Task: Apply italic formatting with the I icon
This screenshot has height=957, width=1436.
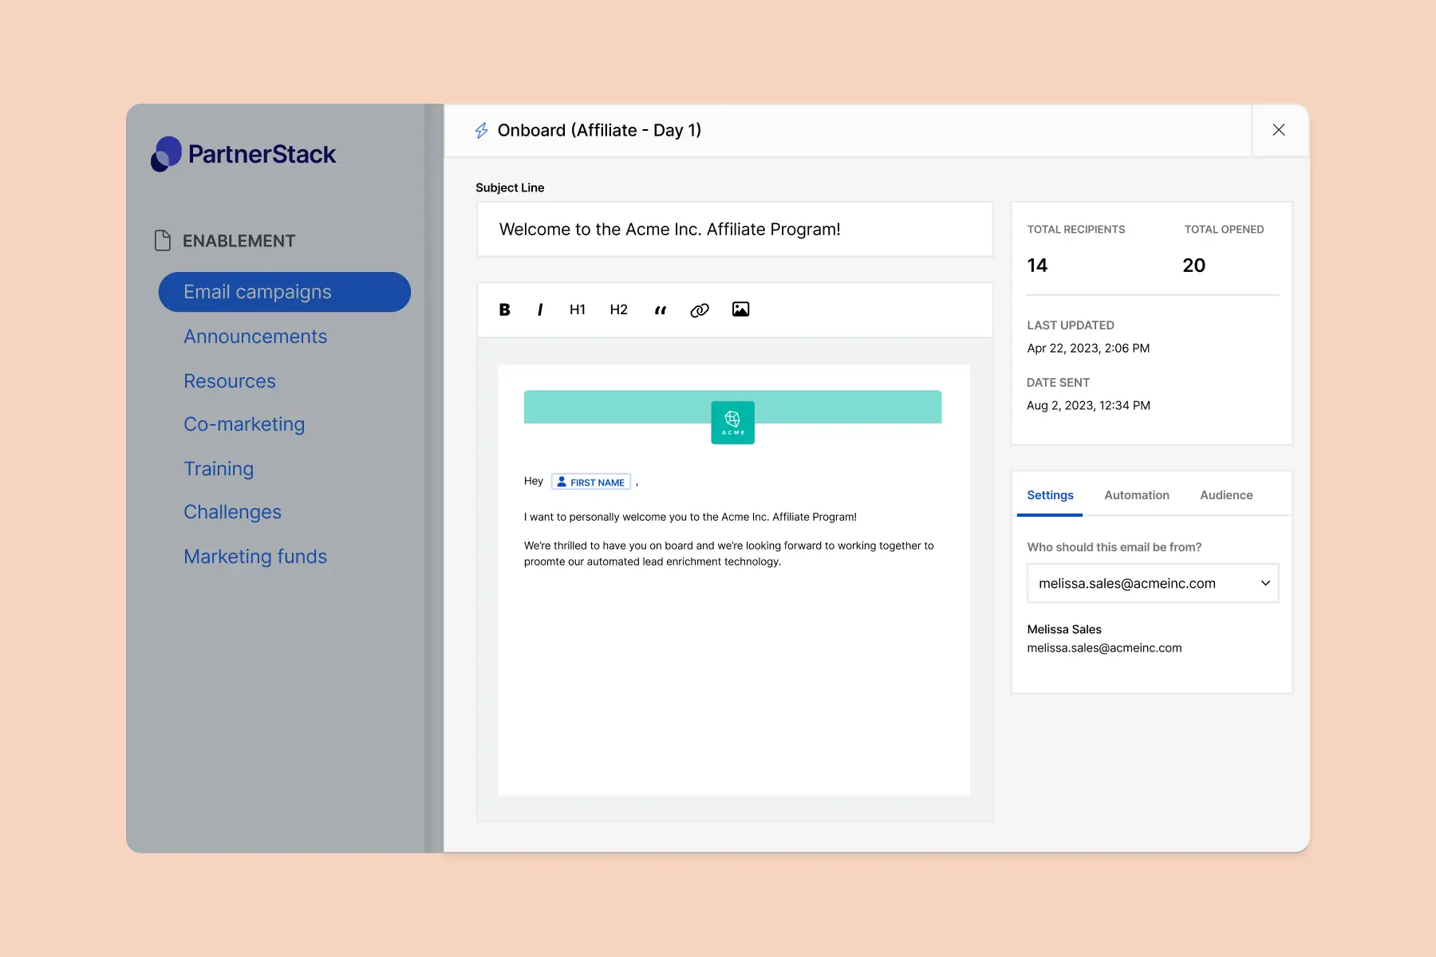Action: tap(540, 309)
